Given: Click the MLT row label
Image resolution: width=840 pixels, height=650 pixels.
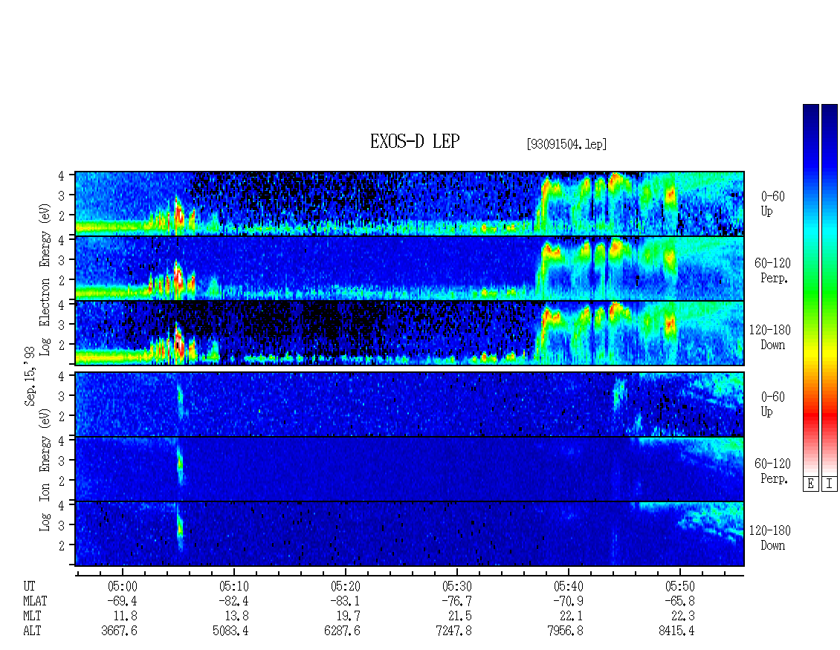Looking at the screenshot, I should pos(32,617).
